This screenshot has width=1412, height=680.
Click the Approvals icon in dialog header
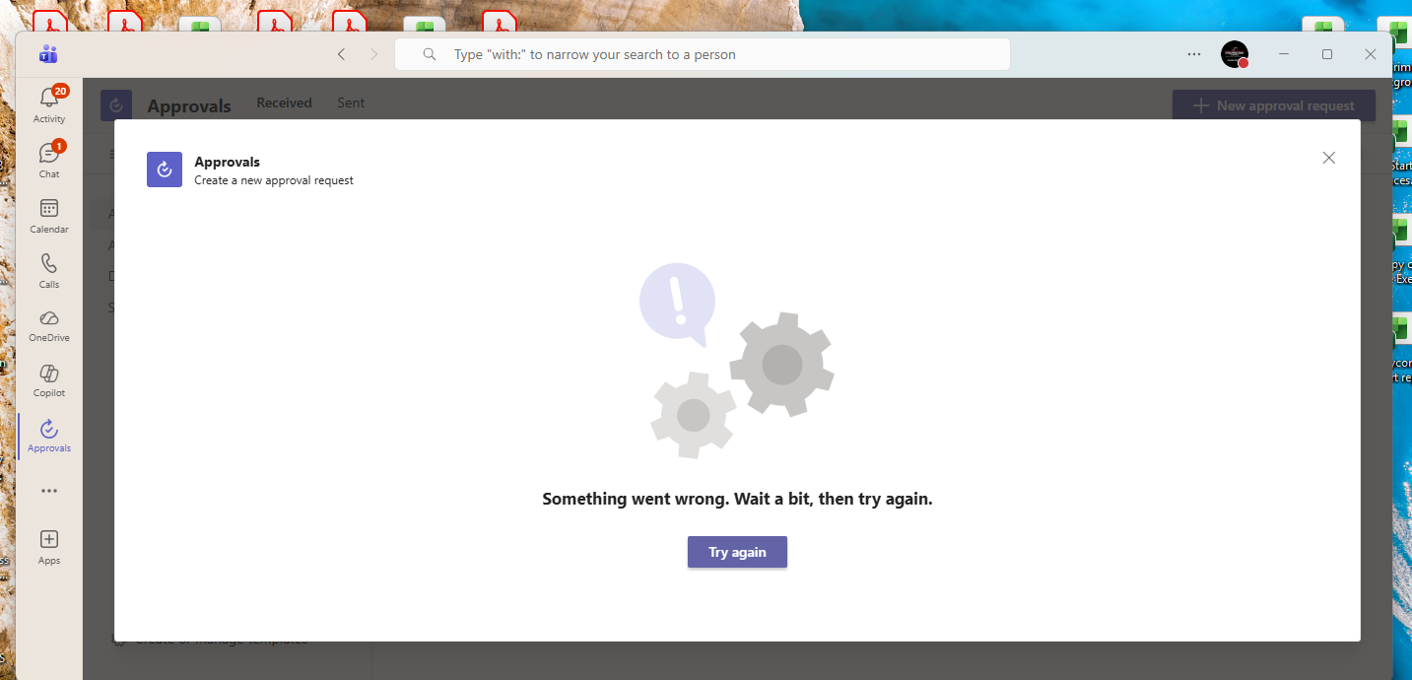tap(165, 170)
